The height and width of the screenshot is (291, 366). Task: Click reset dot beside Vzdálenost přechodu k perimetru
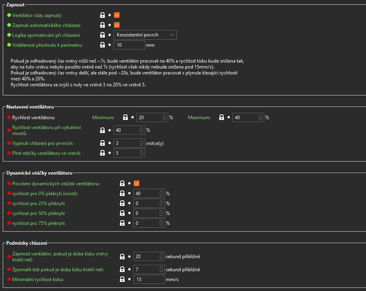[x=110, y=45]
